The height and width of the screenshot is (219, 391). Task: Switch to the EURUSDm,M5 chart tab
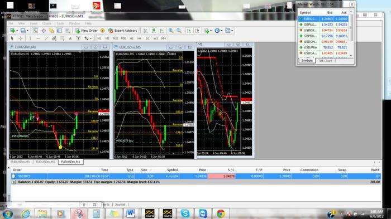45,162
